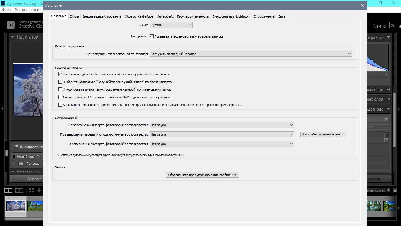Image resolution: width=401 pixels, height=226 pixels.
Task: Select the main window view icon 1
Action: pos(8,190)
